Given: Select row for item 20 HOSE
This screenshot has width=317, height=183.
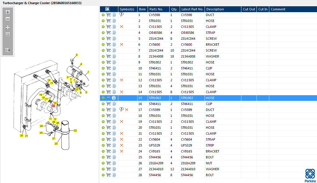Looking at the screenshot, I should [x=208, y=128].
